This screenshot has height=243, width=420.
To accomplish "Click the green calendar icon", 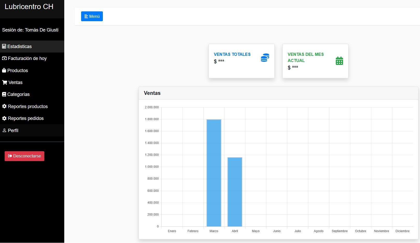I will (x=339, y=61).
